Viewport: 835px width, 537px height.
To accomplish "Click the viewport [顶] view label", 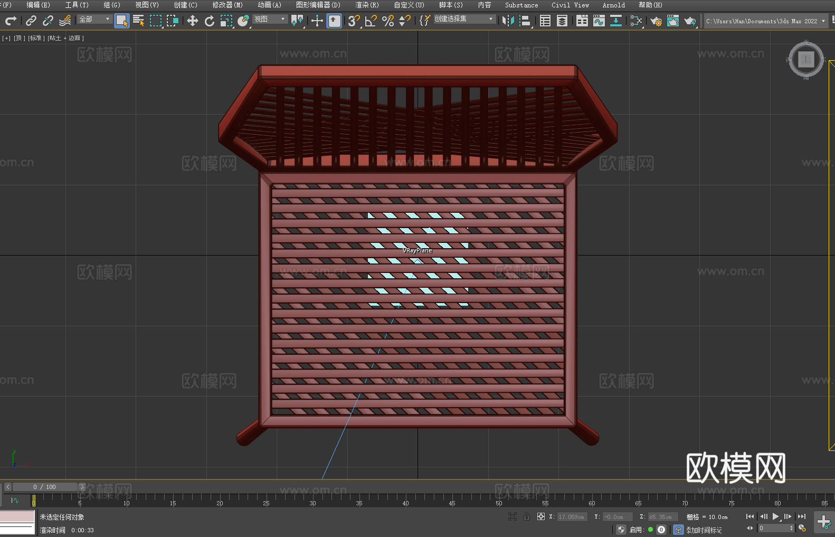I will coord(19,38).
